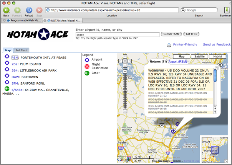Open Send us Feedback link
Screen dimensions: 232x165
click(217, 44)
